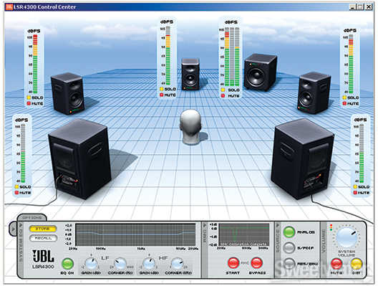This screenshot has height=286, width=378.
Task: Mute the center speaker channel
Action: (162, 95)
